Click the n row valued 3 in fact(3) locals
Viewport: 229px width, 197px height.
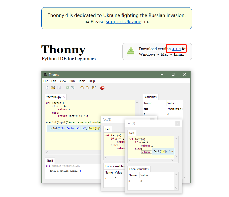(114, 178)
